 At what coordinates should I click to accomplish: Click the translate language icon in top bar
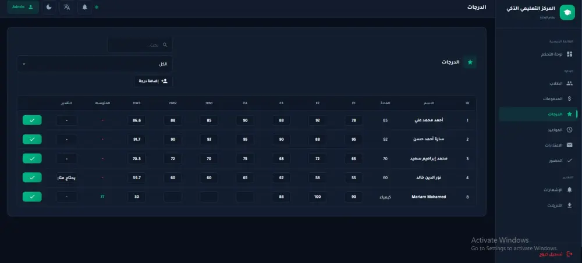tap(67, 7)
